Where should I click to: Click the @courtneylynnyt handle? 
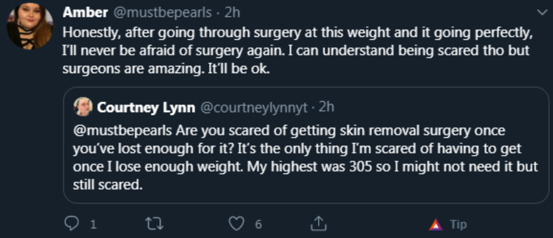point(254,107)
